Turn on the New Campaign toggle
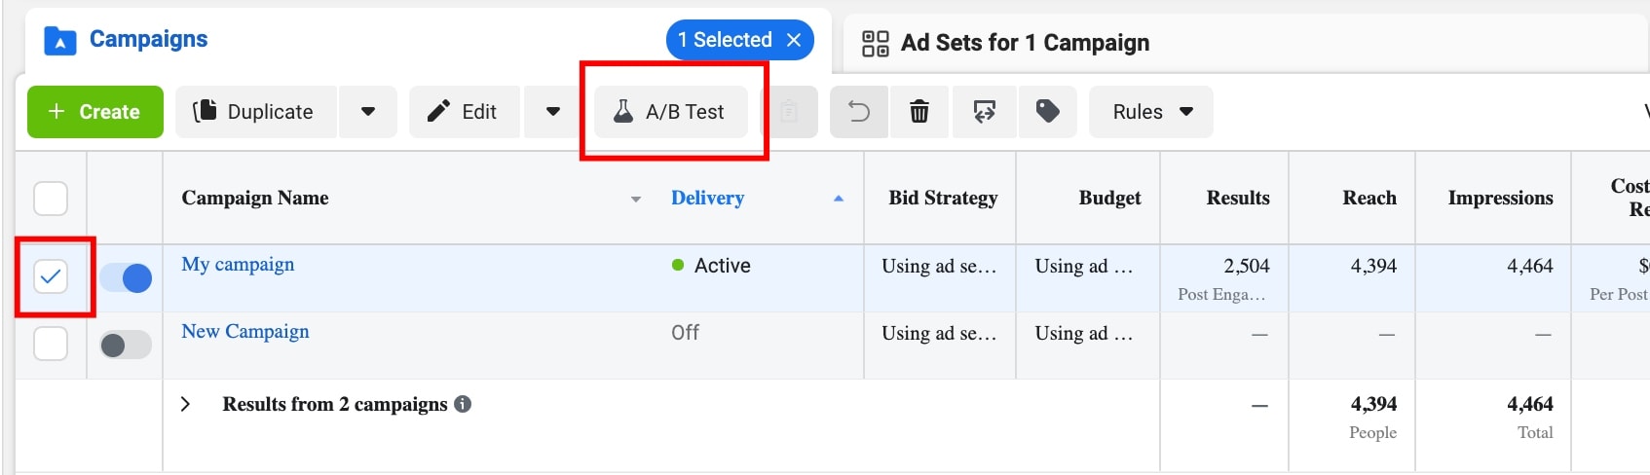This screenshot has height=475, width=1650. point(127,345)
